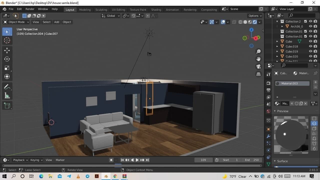The height and width of the screenshot is (180, 320).
Task: Disable render visibility for Arch36_0
Action: (x=315, y=26)
